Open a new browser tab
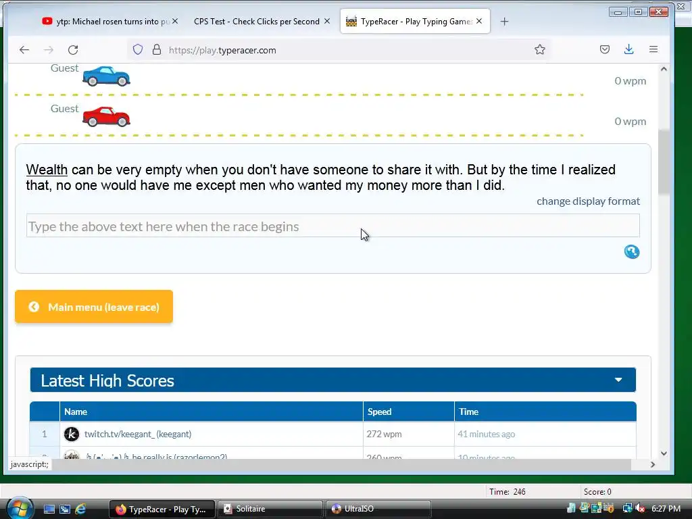Viewport: 692px width, 519px height. point(504,21)
